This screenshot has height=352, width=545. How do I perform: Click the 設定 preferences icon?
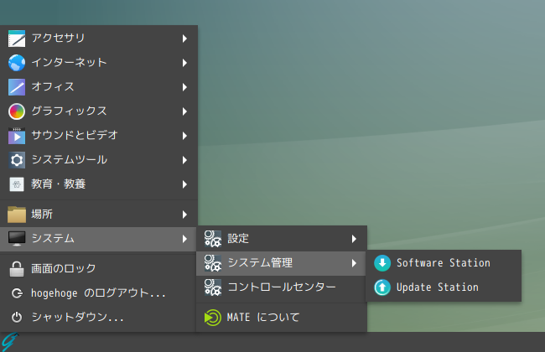[213, 239]
